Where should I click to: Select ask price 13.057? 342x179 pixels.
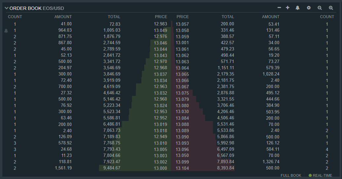182,24
